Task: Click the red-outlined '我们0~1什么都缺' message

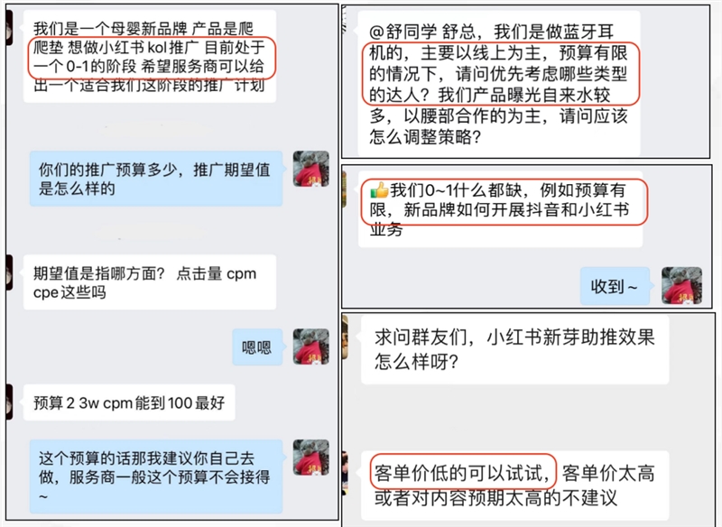Action: (x=504, y=201)
